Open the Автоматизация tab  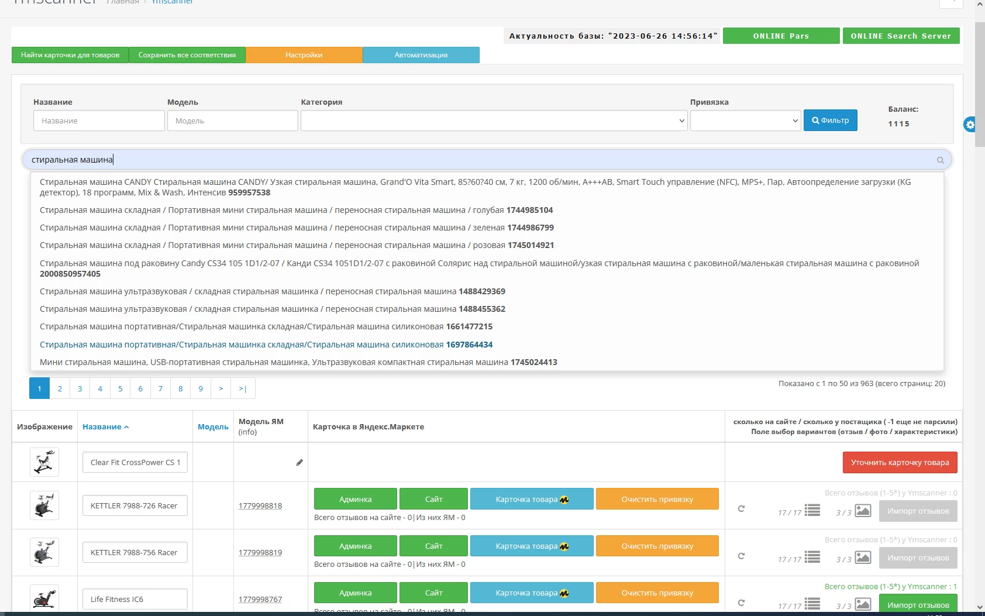(x=421, y=55)
